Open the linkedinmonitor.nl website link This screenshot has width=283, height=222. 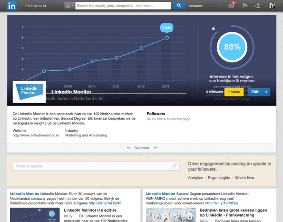[36, 135]
